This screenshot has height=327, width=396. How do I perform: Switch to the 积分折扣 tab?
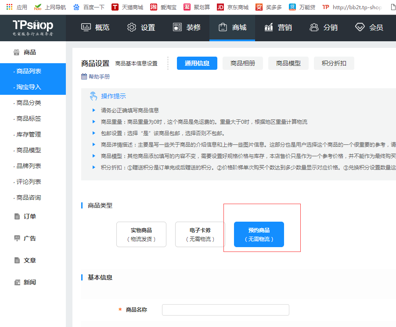334,63
